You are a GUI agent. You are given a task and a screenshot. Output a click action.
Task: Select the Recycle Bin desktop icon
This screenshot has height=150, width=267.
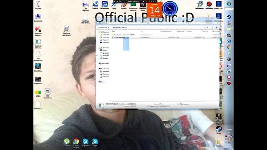[38, 5]
